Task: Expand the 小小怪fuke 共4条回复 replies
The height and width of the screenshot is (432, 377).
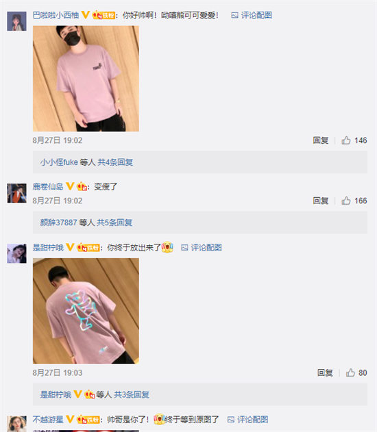Action: coord(86,162)
